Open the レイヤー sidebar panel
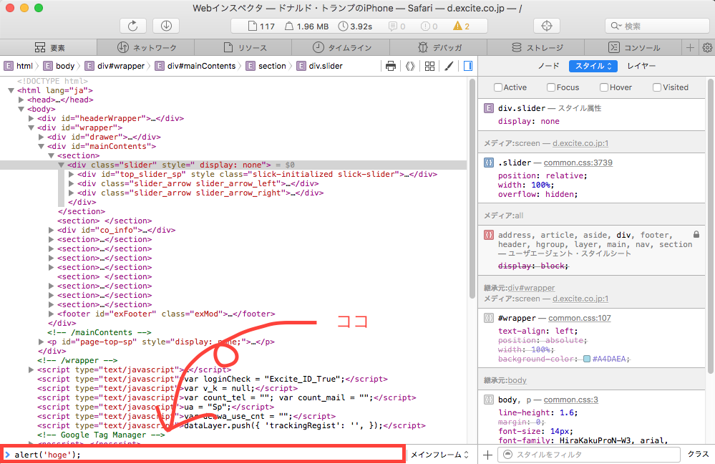The image size is (715, 464). click(641, 66)
